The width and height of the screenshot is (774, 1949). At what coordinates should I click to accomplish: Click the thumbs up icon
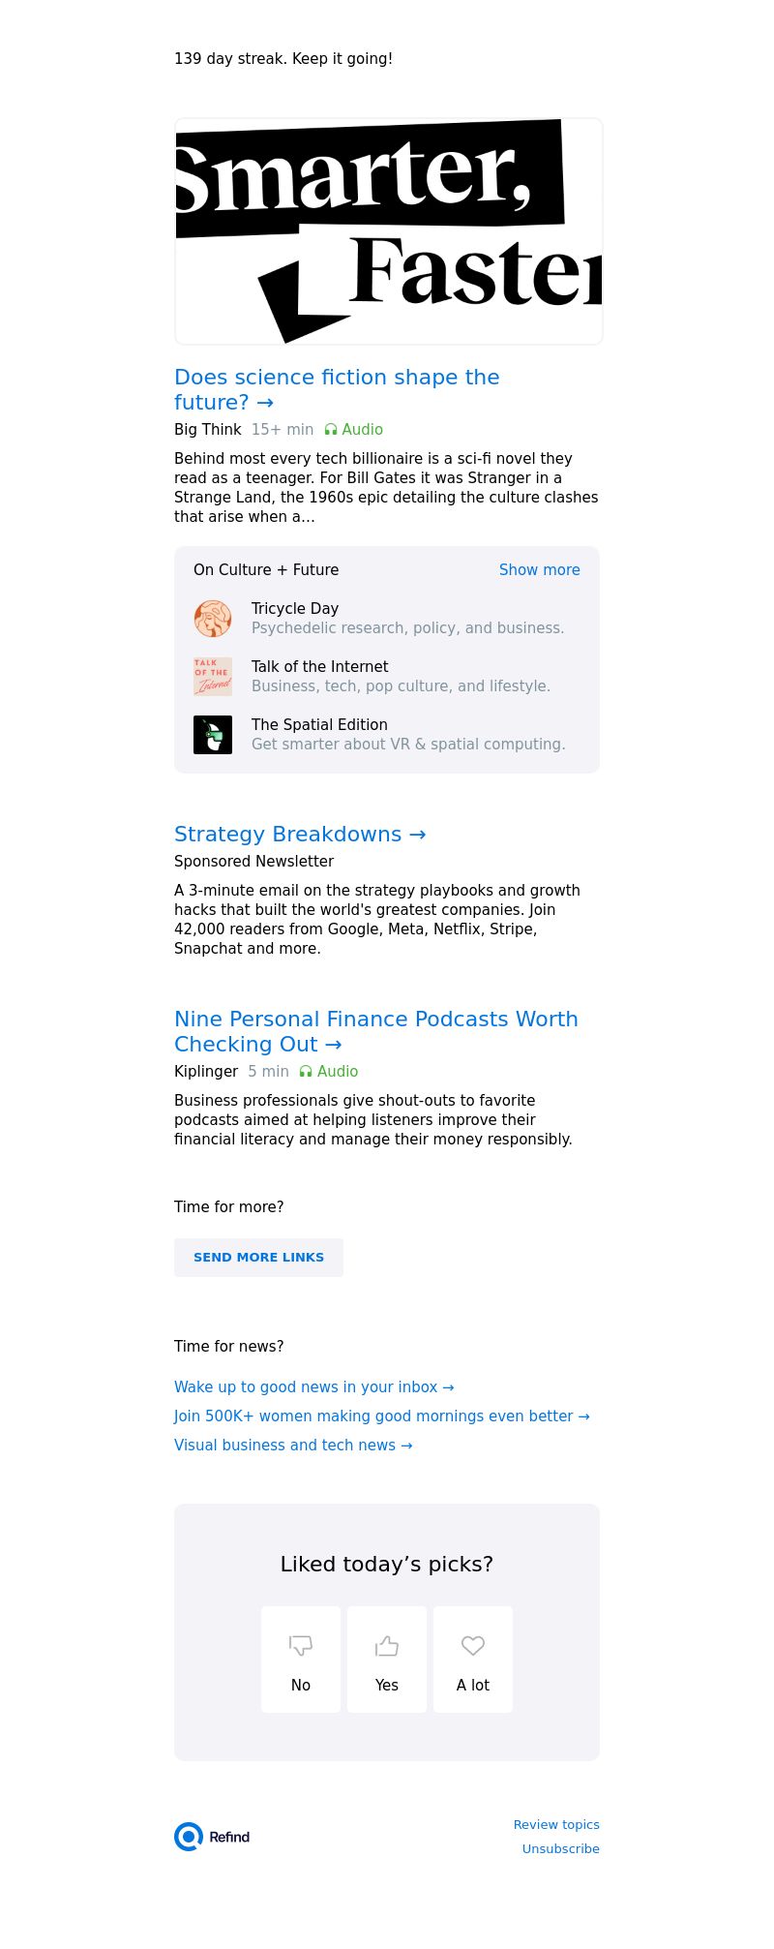click(387, 1645)
